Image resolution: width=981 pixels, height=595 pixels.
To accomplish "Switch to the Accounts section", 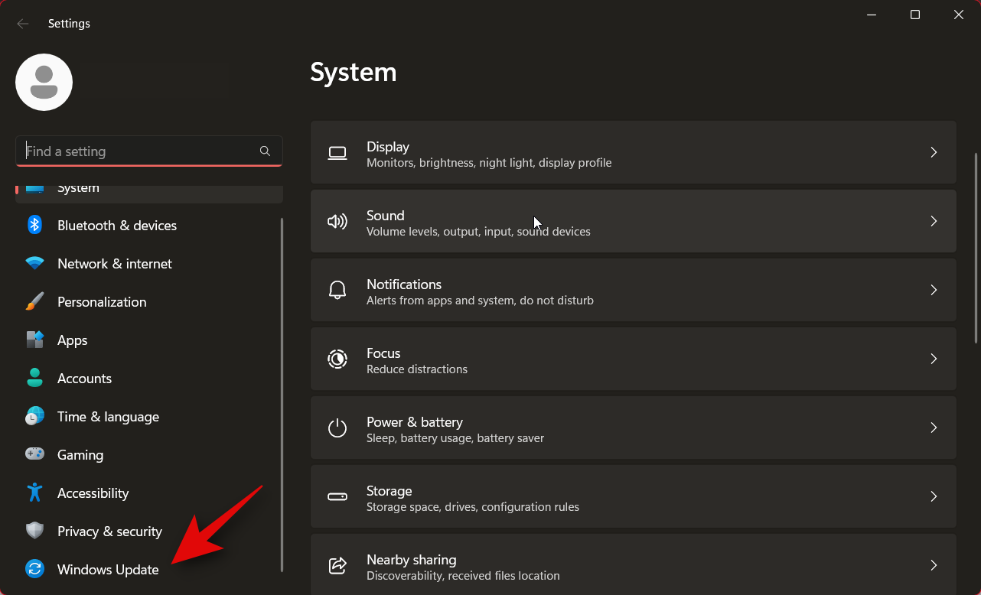I will click(84, 378).
